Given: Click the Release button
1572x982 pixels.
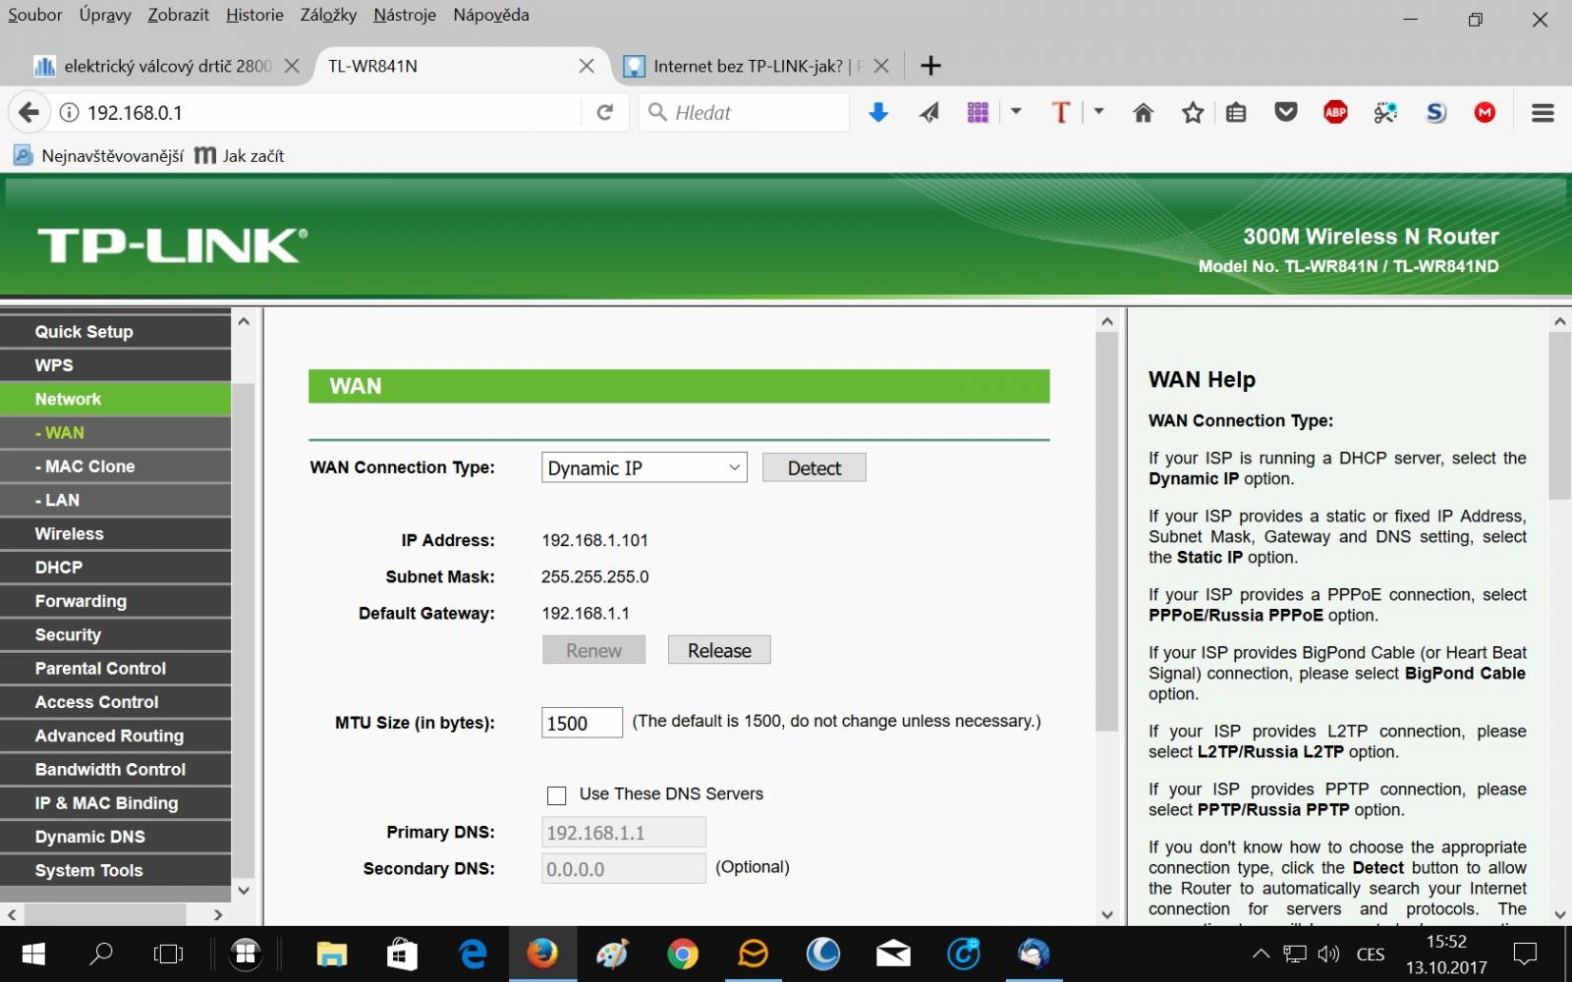Looking at the screenshot, I should (x=719, y=650).
